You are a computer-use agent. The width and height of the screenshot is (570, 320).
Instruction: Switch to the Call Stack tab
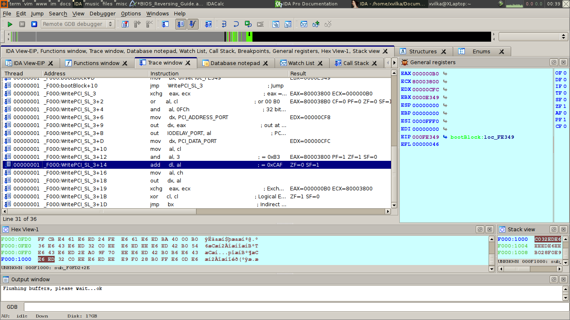[x=356, y=63]
